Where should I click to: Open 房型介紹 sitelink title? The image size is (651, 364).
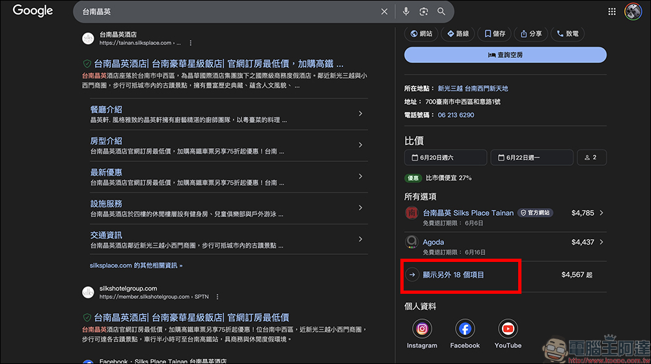point(106,141)
